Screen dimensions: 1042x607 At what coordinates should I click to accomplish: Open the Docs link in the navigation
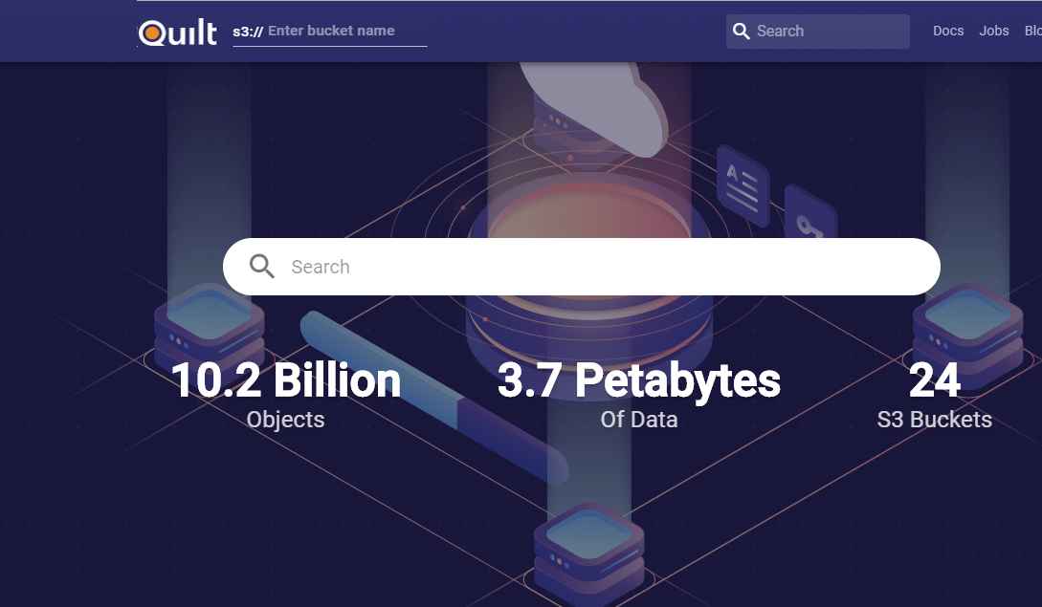pyautogui.click(x=948, y=31)
